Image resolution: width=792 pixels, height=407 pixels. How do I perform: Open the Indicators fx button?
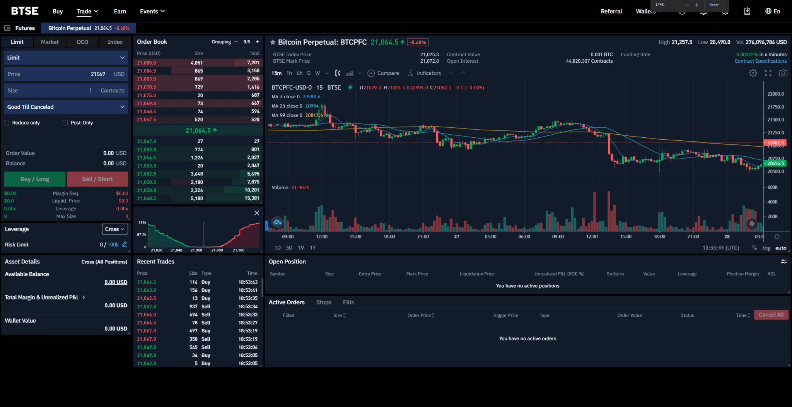pos(424,73)
